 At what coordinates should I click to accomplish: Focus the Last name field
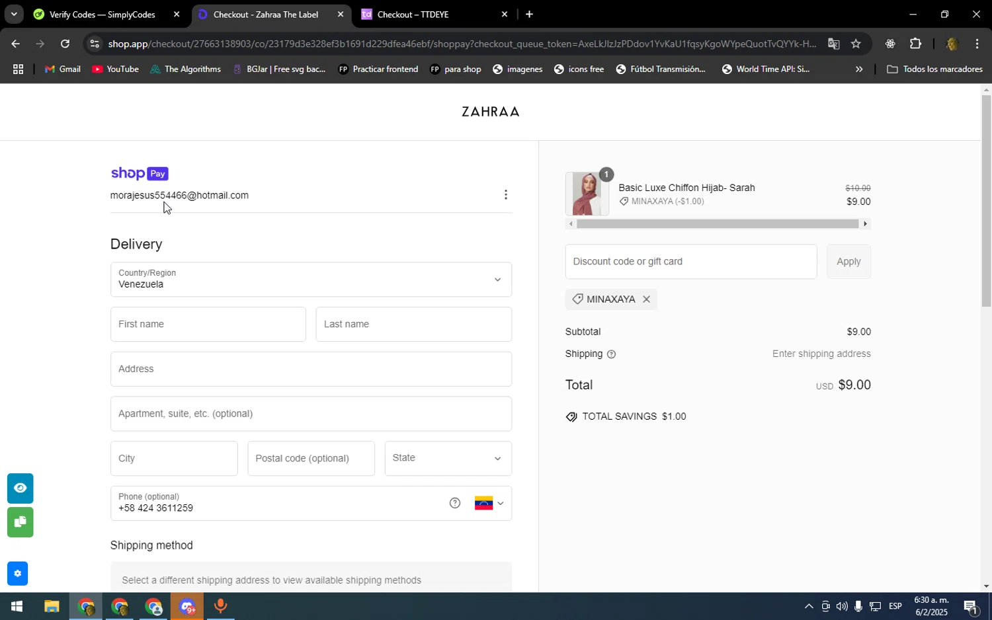click(x=414, y=325)
